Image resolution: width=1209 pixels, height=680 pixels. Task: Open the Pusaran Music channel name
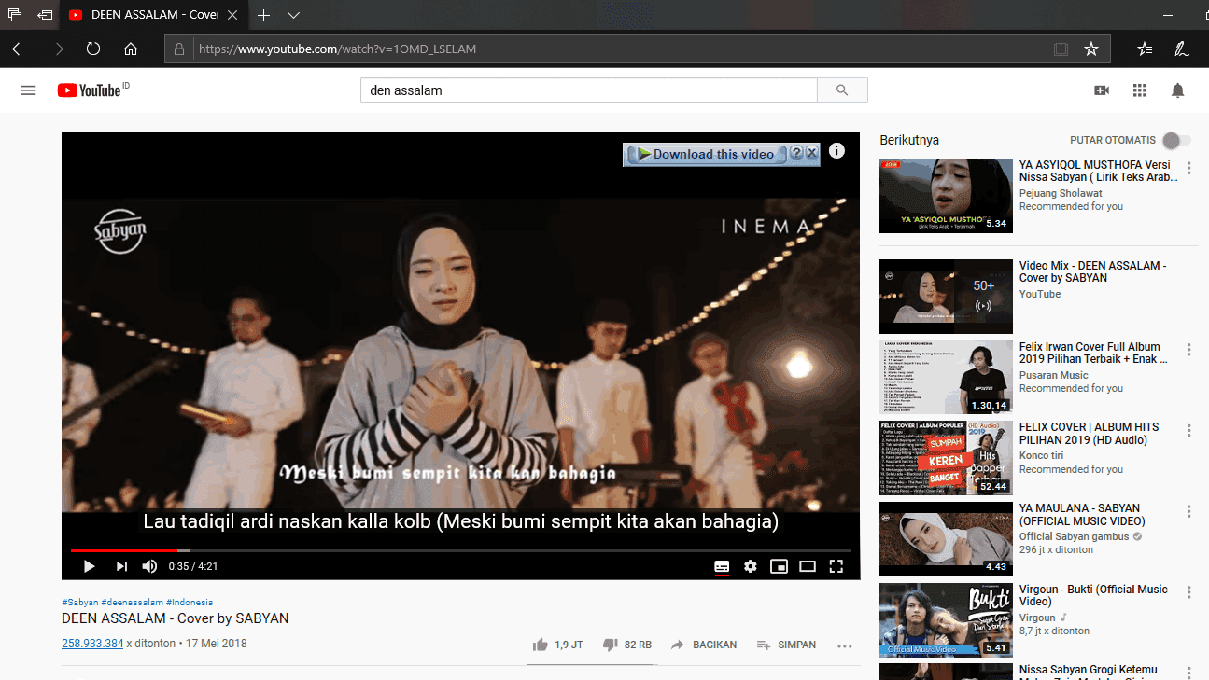pos(1053,375)
